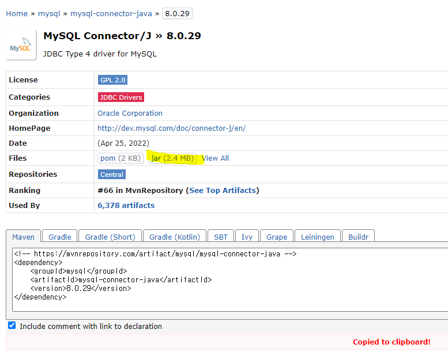448x352 pixels.
Task: Switch to the SBT tab
Action: tap(221, 237)
